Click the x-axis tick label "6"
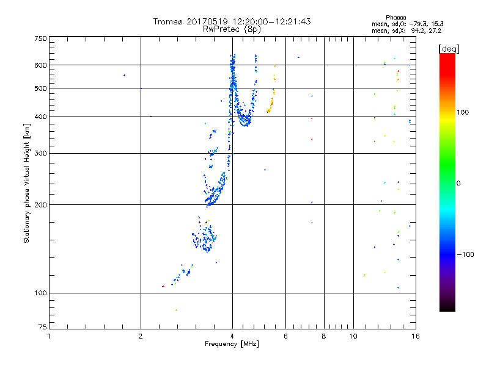This screenshot has width=489, height=366. coord(285,336)
